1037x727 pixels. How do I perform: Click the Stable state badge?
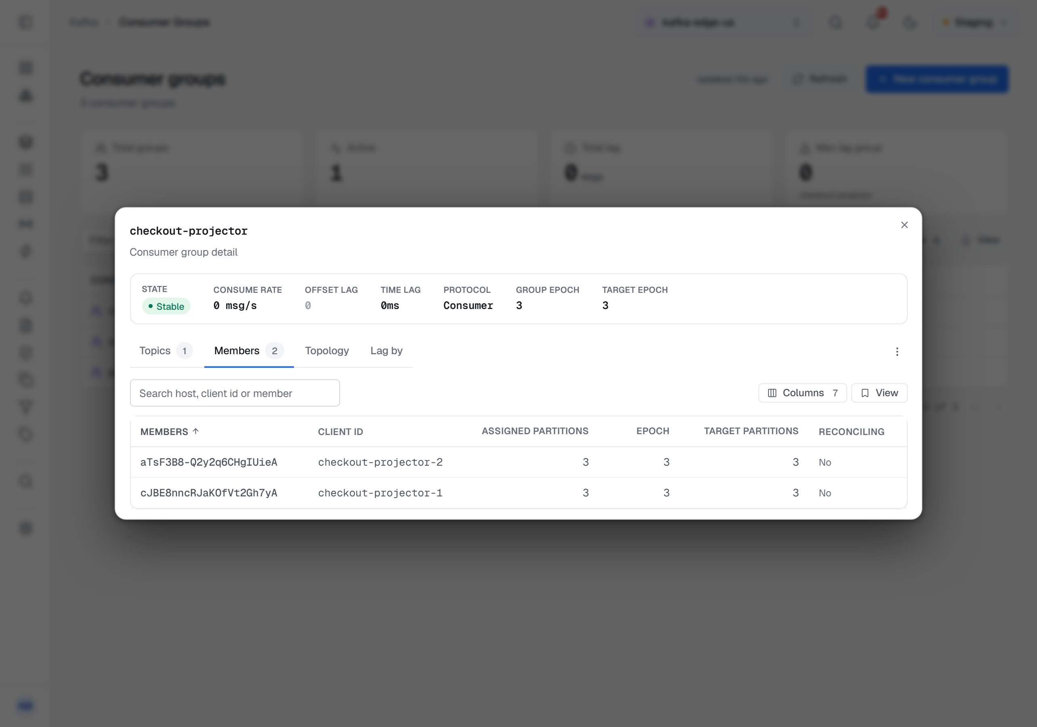coord(166,306)
